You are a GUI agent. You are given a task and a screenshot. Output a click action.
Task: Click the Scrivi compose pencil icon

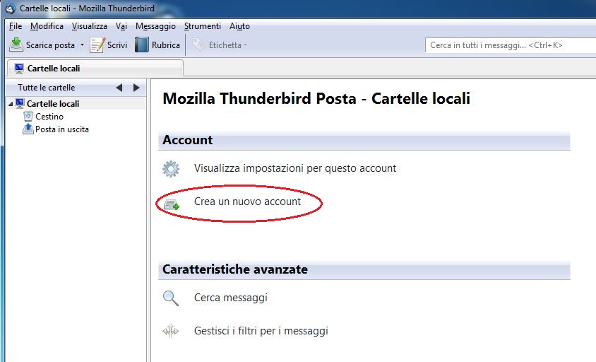point(97,45)
